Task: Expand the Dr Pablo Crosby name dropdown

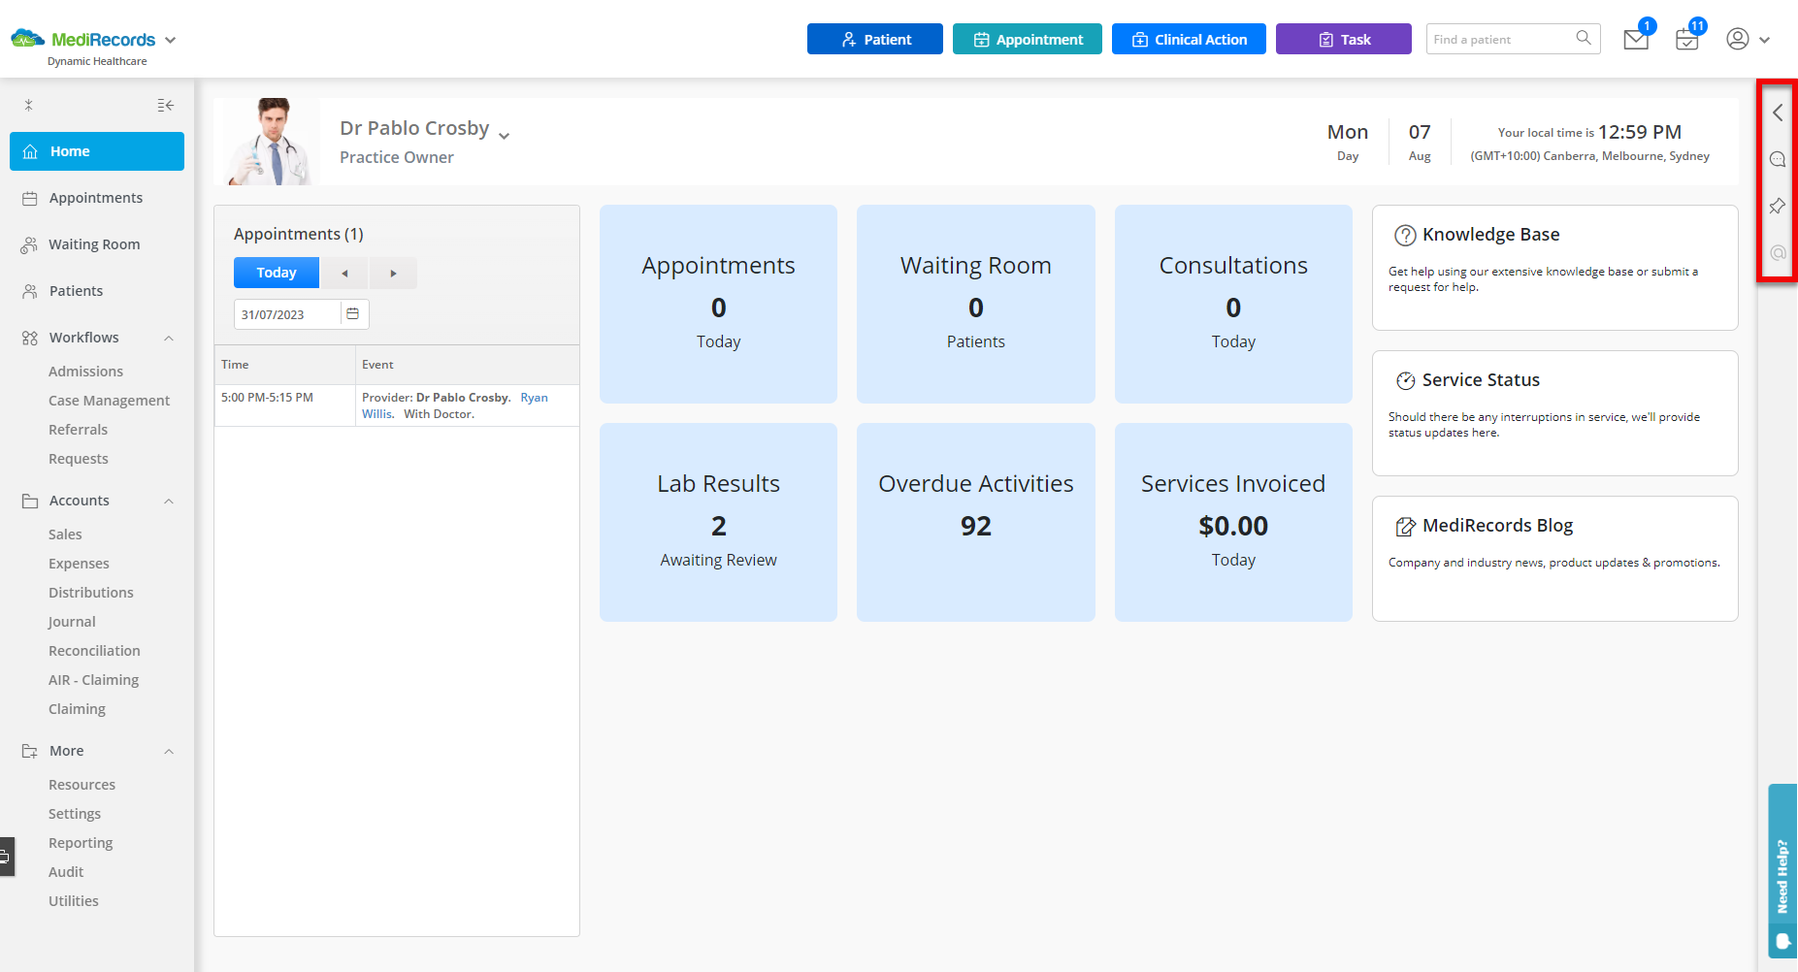Action: pyautogui.click(x=504, y=135)
